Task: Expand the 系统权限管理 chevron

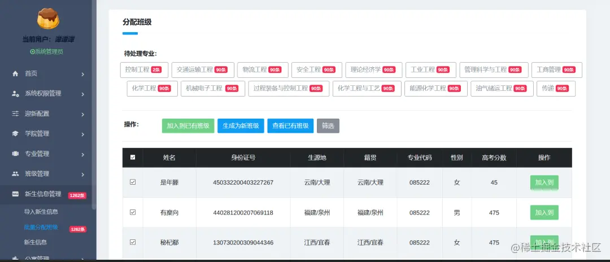Action: pyautogui.click(x=83, y=94)
